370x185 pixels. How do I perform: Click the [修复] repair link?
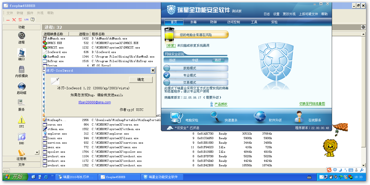(x=171, y=46)
